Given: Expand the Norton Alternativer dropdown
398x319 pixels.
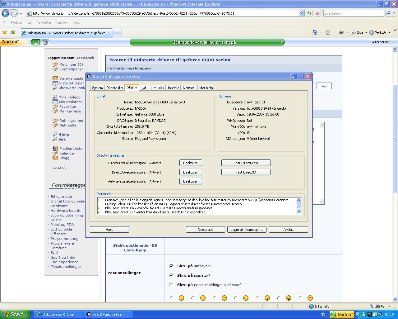Looking at the screenshot, I should point(383,42).
